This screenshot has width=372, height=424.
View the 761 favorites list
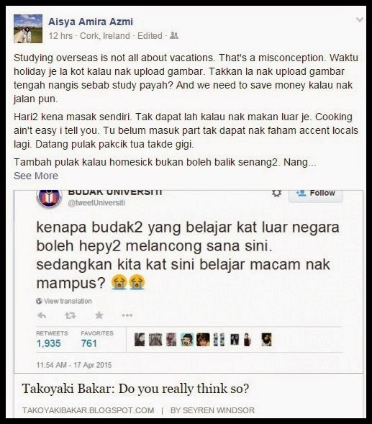click(x=97, y=340)
